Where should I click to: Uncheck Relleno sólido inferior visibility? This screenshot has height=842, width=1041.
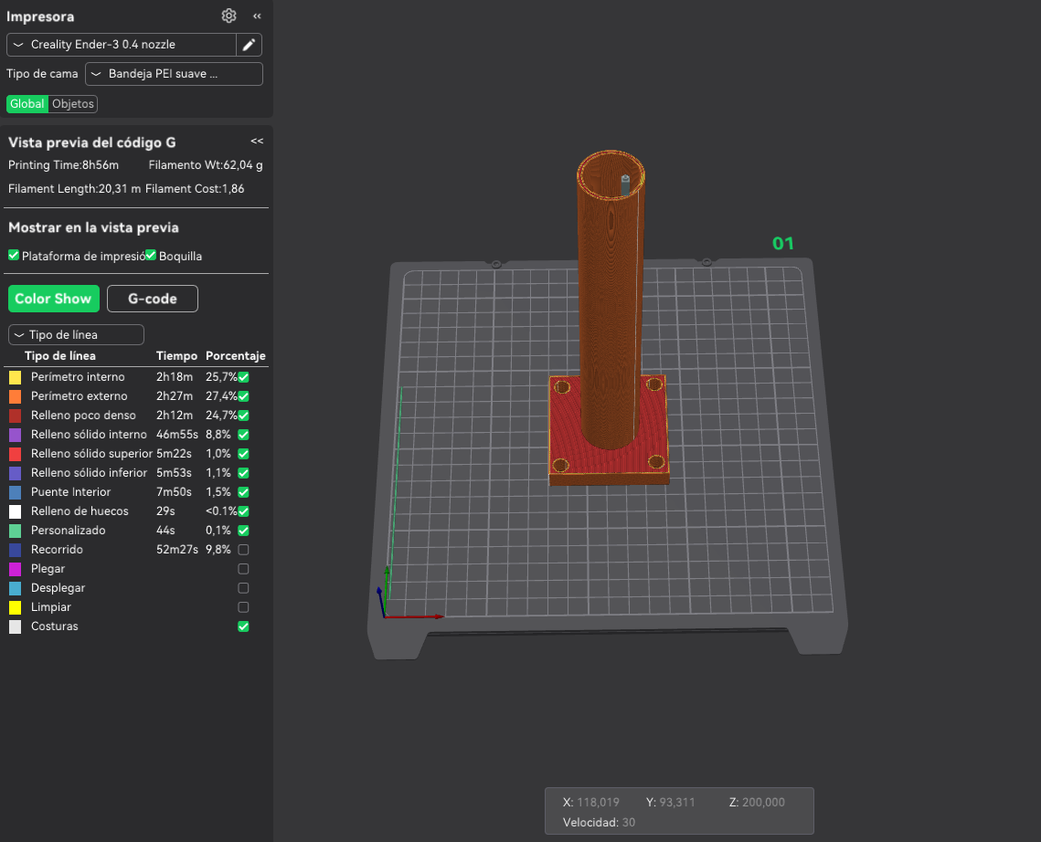244,473
